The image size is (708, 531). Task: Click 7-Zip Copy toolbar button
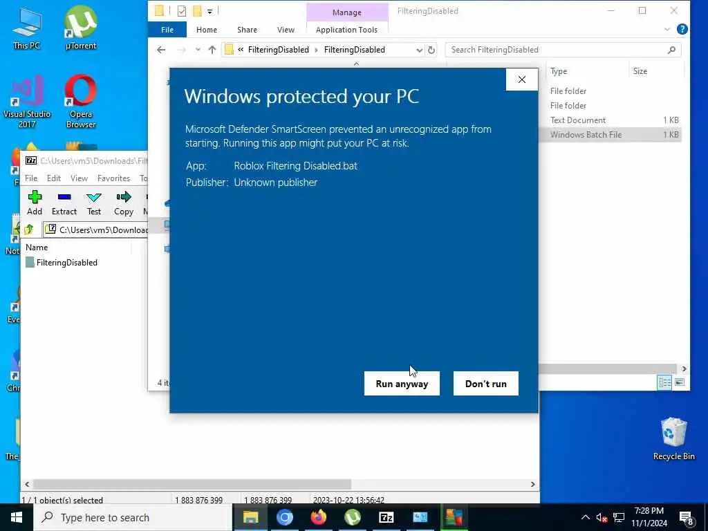tap(123, 203)
